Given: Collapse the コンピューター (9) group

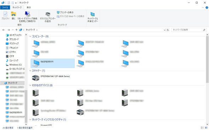Looking at the screenshot, I should click(x=30, y=36).
